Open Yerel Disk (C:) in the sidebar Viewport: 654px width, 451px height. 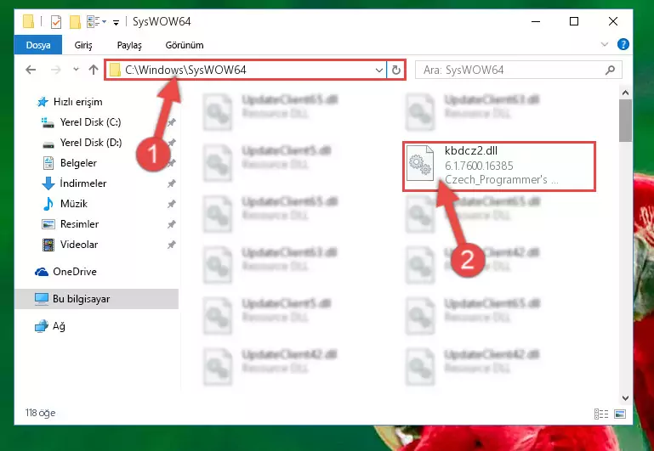tap(90, 122)
